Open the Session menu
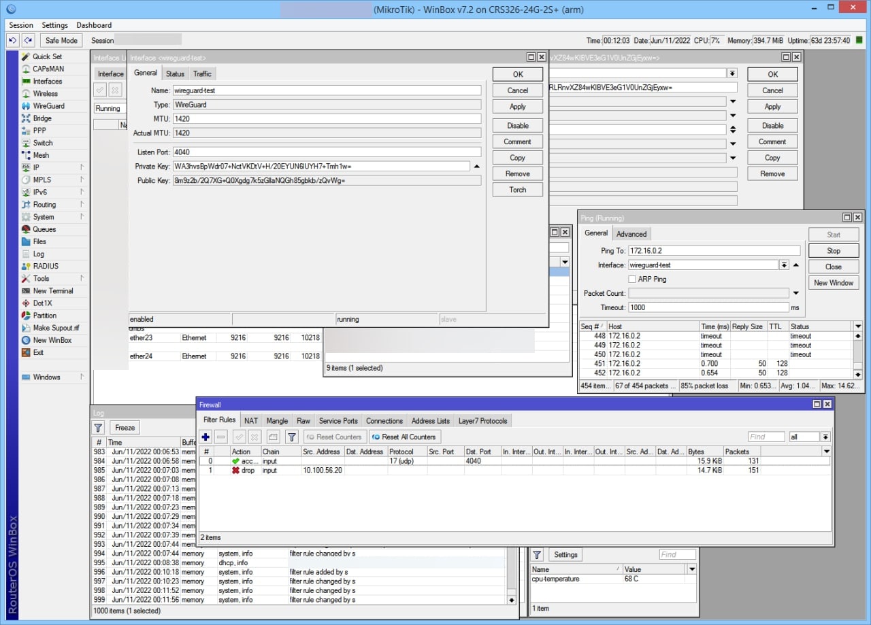This screenshot has height=625, width=871. tap(21, 25)
